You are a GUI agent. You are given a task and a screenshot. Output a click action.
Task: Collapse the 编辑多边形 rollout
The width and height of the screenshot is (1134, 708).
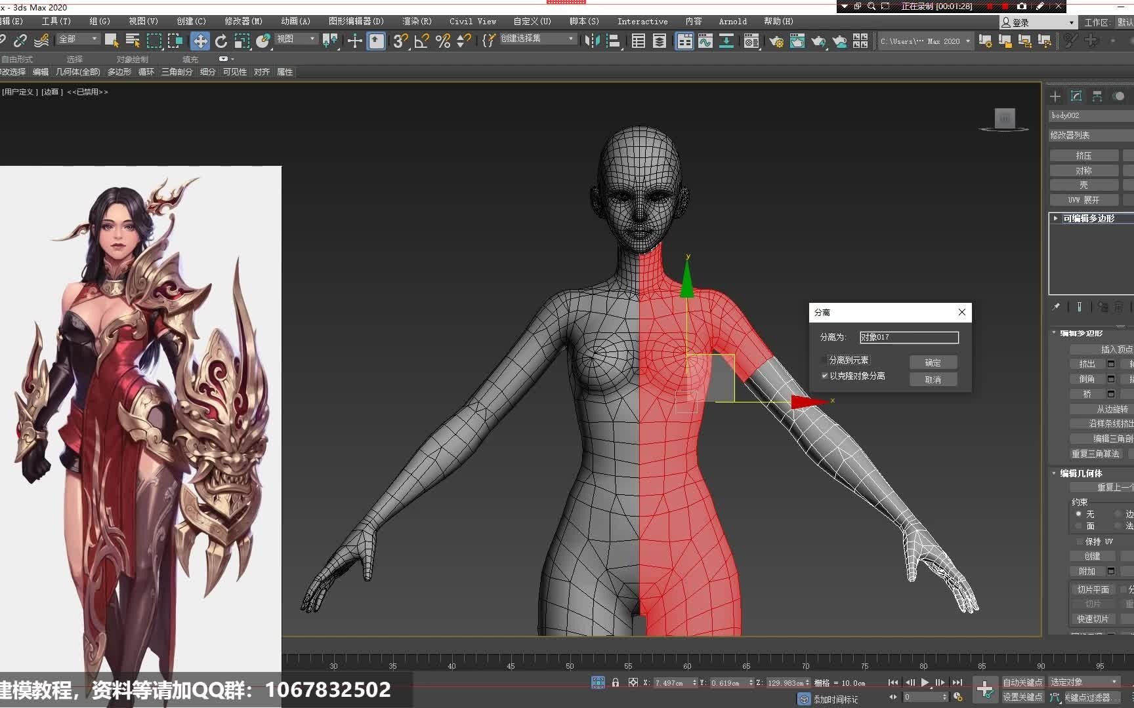(x=1055, y=333)
